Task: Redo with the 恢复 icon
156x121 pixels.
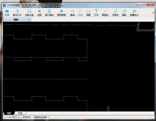Action: coord(80,13)
